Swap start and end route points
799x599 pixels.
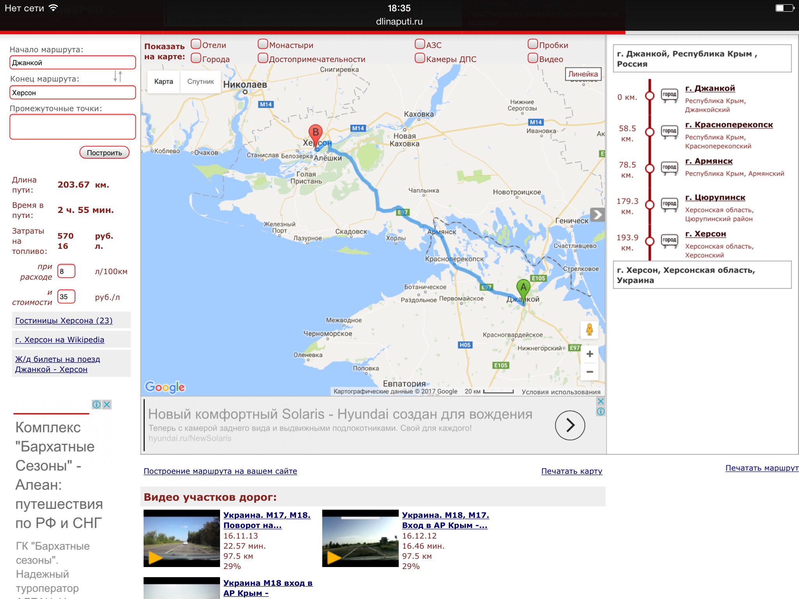point(118,76)
